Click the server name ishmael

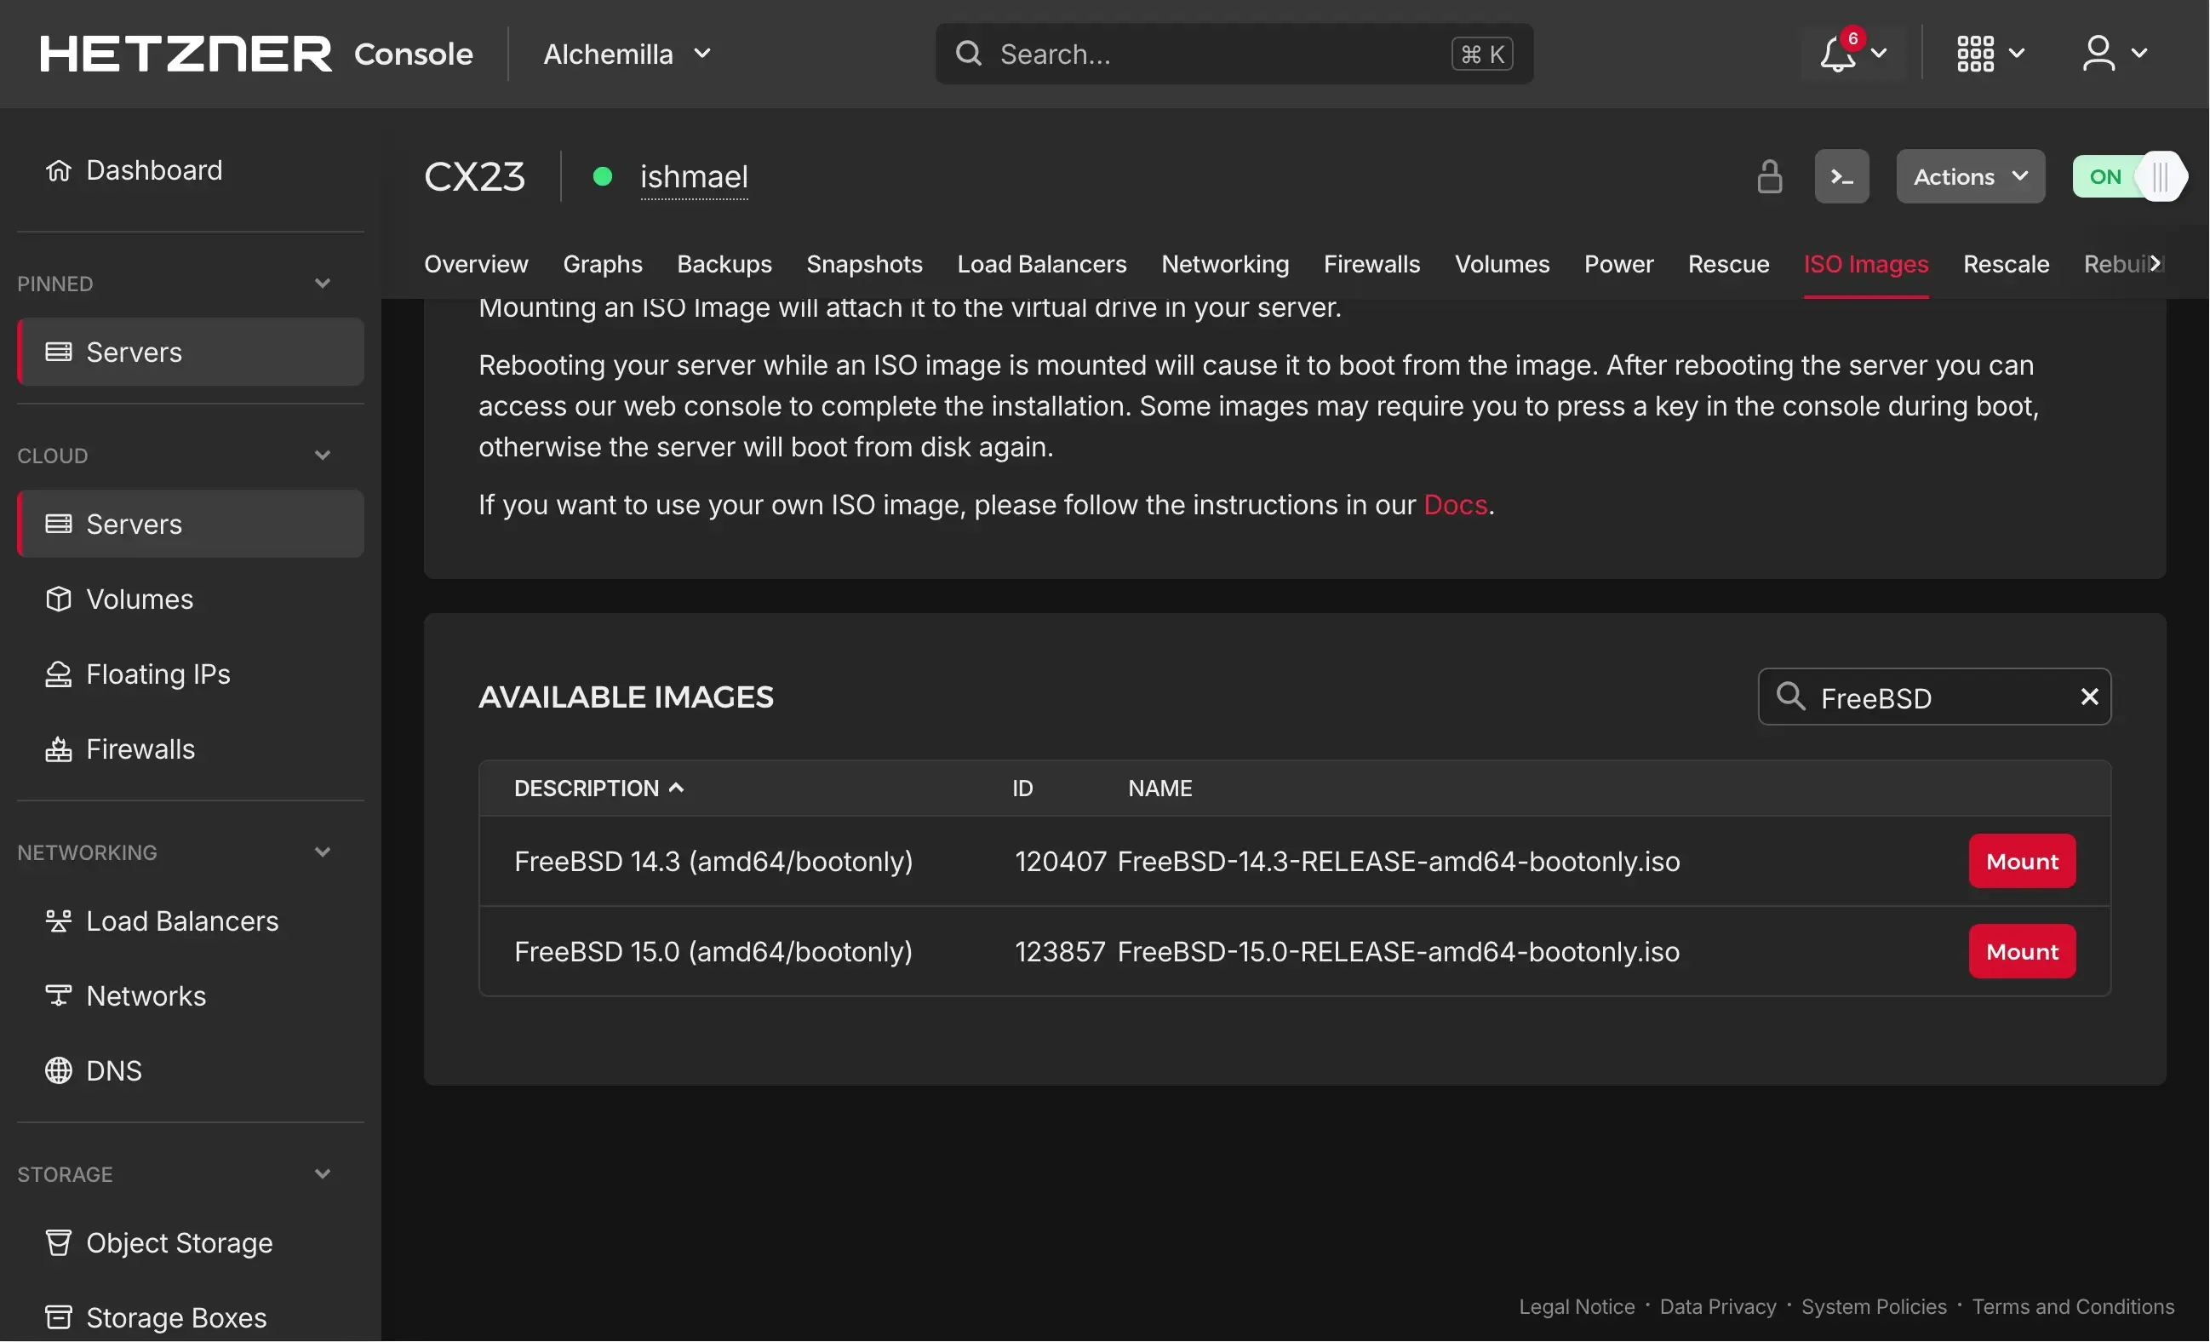[694, 177]
